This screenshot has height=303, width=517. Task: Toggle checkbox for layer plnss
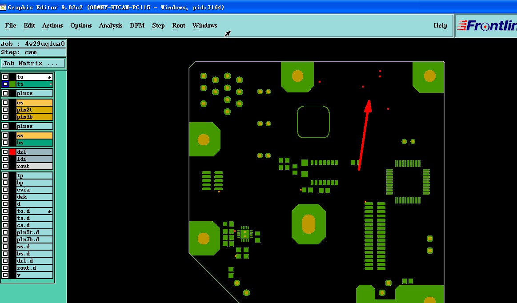[5, 126]
